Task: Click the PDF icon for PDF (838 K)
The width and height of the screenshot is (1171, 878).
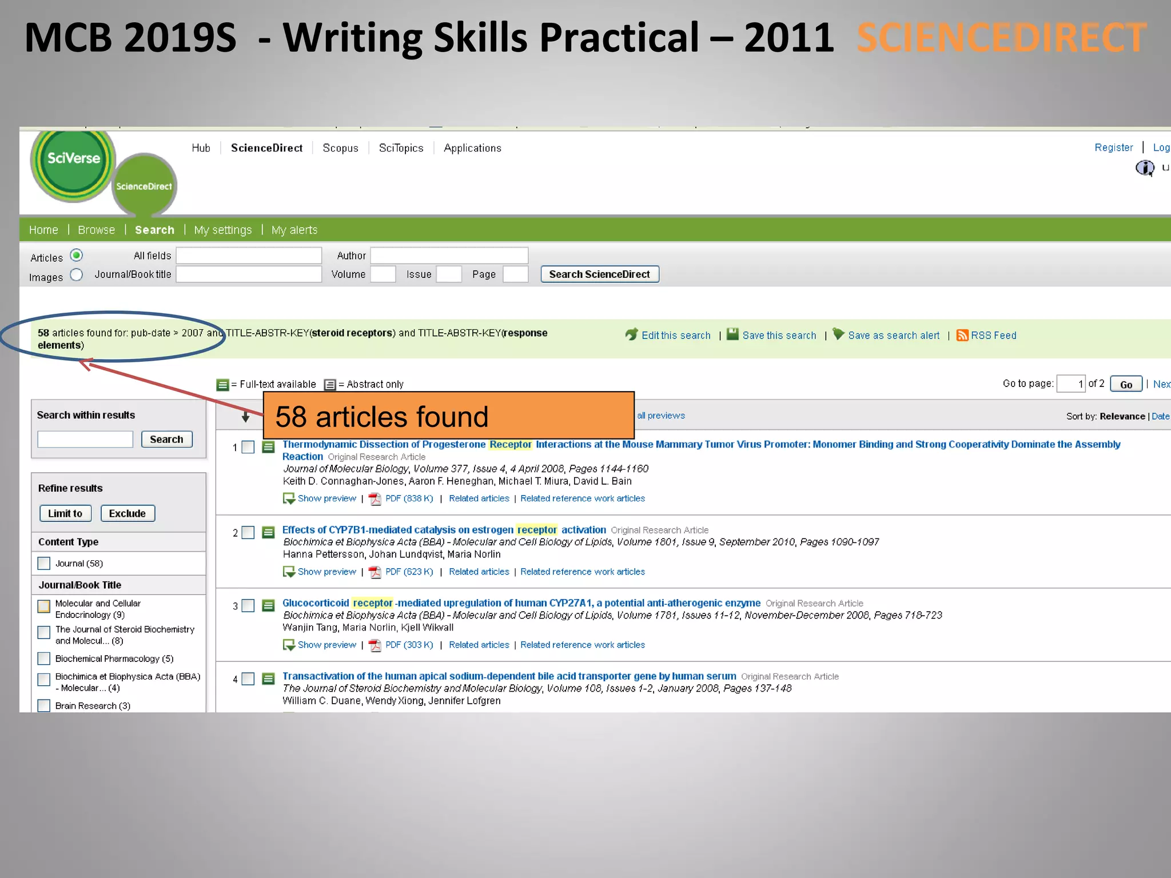Action: (x=375, y=499)
